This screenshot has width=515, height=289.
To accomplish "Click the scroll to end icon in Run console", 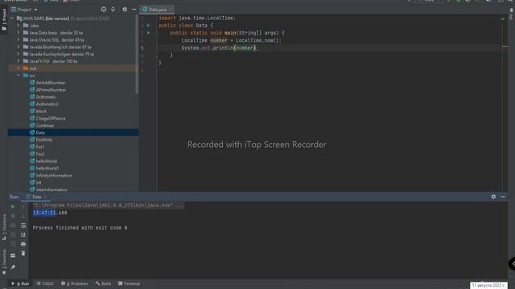I will (23, 234).
